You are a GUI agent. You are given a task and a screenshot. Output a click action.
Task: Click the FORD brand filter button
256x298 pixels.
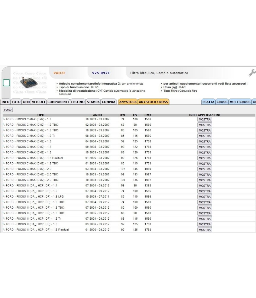pyautogui.click(x=8, y=110)
